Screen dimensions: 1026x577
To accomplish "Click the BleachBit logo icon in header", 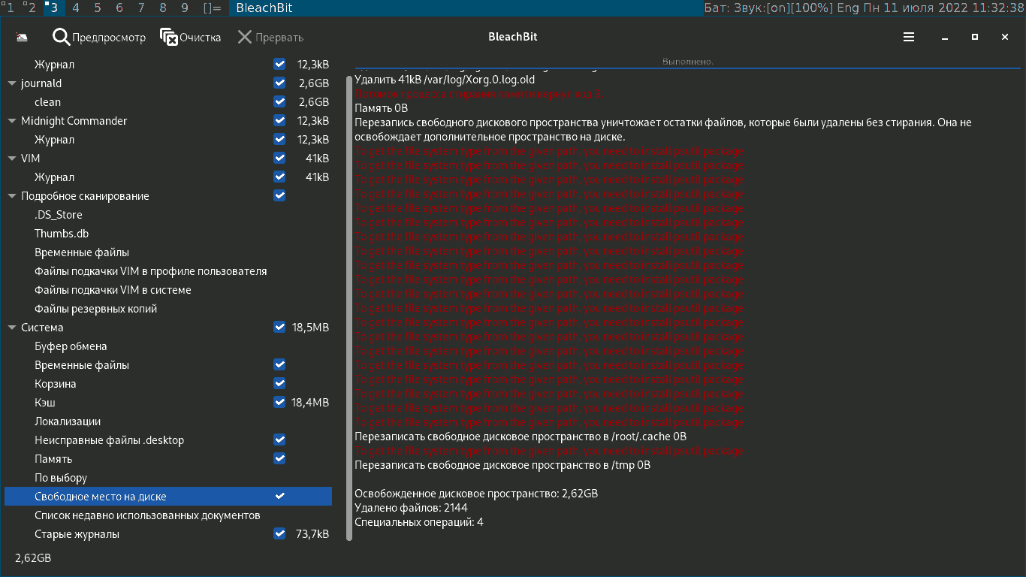I will coord(21,37).
